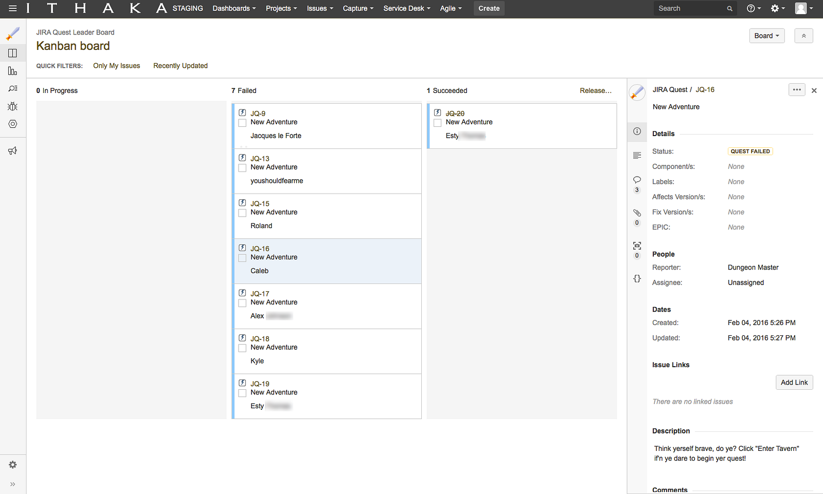Click the QUEST FAILED status lozenge
Screen dimensions: 823x494
point(750,151)
